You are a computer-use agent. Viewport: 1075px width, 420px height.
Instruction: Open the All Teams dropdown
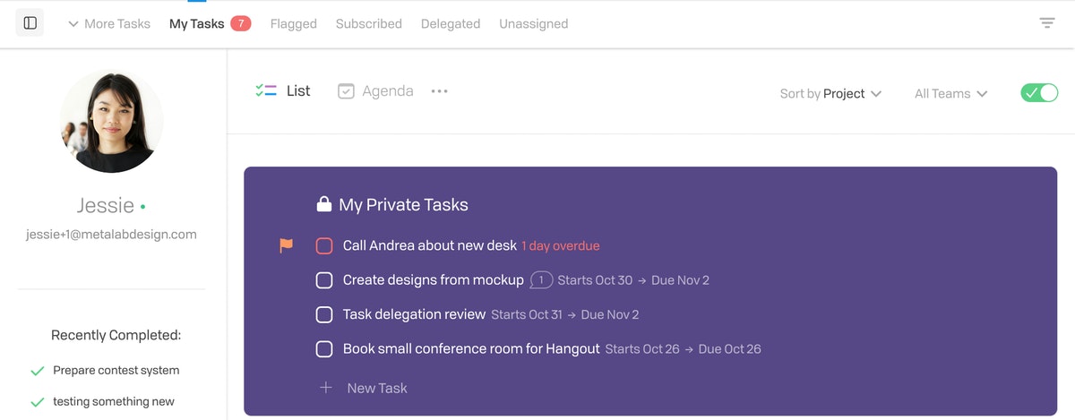tap(950, 93)
